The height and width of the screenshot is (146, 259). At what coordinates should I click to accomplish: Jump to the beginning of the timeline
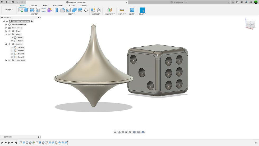2,143
